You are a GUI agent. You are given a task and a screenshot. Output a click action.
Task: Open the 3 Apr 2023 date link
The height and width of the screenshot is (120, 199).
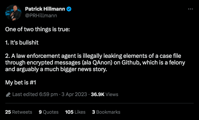tap(74, 94)
